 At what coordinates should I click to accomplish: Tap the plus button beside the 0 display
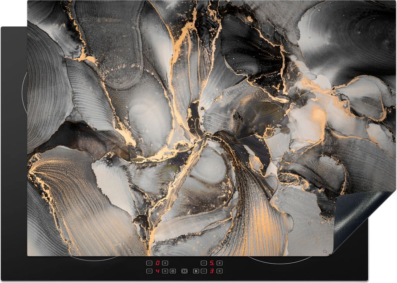pyautogui.click(x=165, y=263)
